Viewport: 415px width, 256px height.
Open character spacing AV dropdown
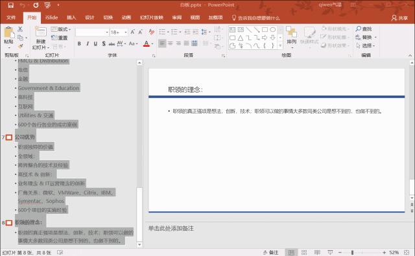pyautogui.click(x=121, y=43)
